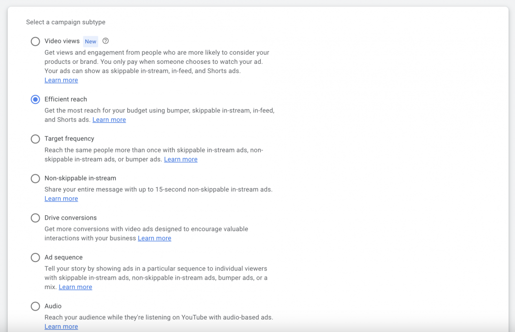Select the Drive conversions radio button

click(x=35, y=218)
